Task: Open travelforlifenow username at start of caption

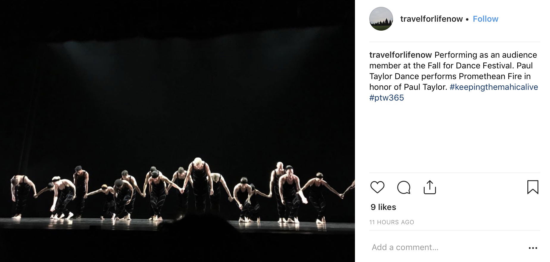Action: click(401, 55)
